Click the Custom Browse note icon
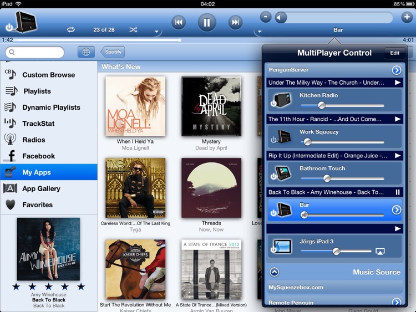The image size is (416, 312). click(11, 74)
